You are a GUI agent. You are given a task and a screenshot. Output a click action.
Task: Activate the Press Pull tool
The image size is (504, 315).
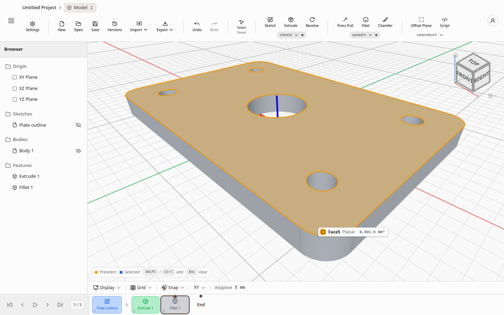(x=345, y=22)
